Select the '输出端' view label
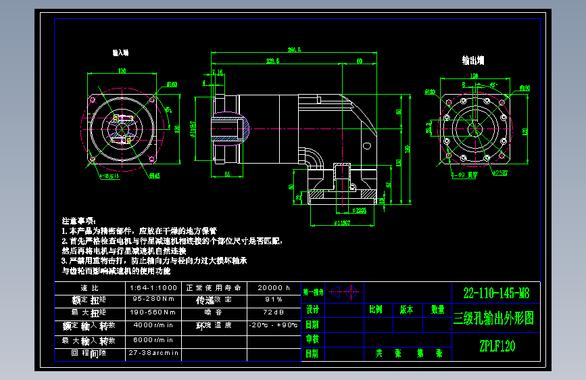The width and height of the screenshot is (586, 380). tap(473, 60)
